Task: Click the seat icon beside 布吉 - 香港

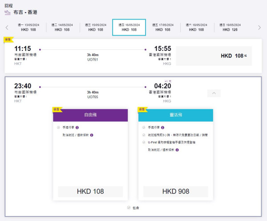Action: [x=8, y=12]
